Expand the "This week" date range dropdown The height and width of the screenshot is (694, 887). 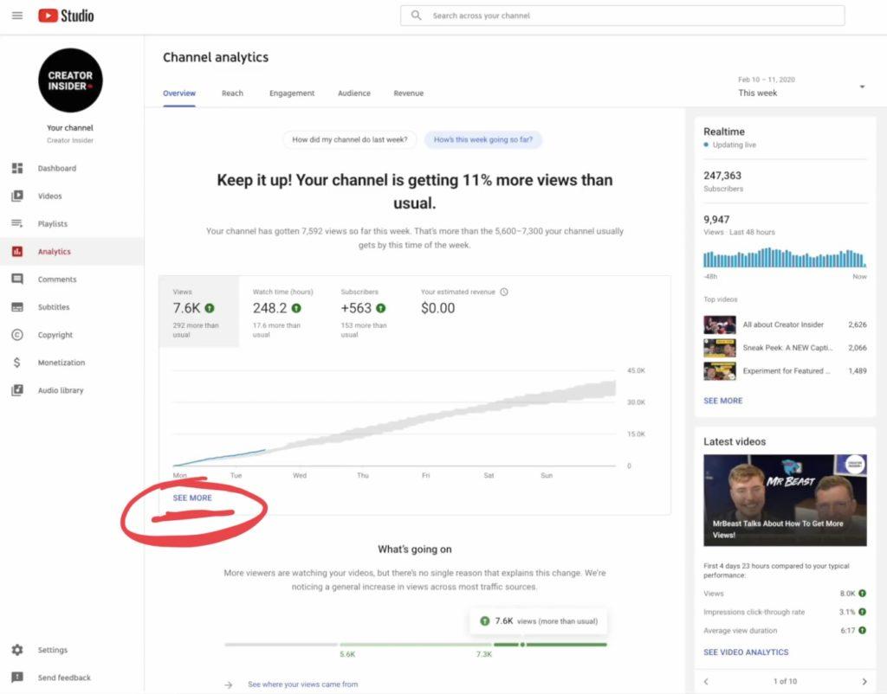(x=861, y=87)
